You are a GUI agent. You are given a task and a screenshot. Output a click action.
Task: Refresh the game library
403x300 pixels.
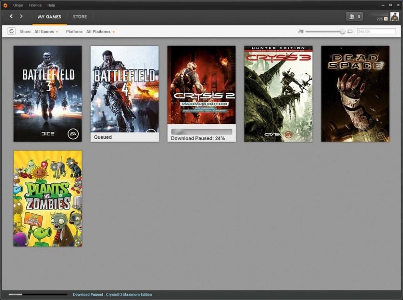tap(12, 31)
